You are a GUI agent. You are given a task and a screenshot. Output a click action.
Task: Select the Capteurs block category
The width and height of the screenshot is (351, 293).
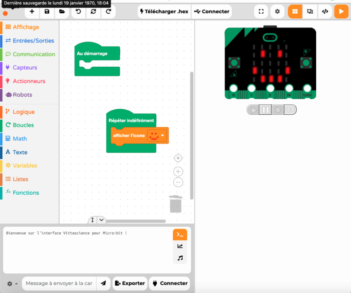25,68
